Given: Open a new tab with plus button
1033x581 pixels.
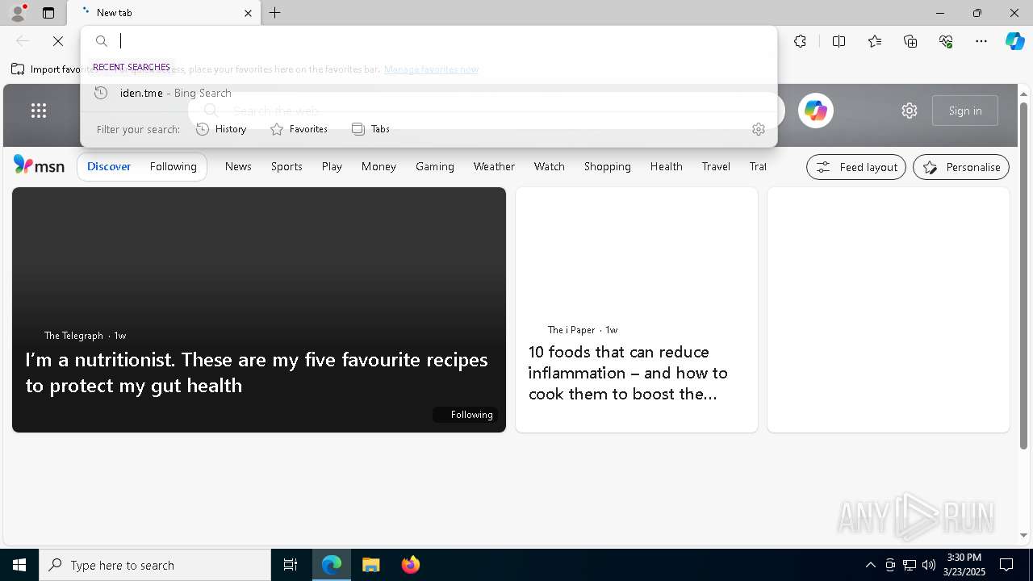Looking at the screenshot, I should tap(275, 13).
